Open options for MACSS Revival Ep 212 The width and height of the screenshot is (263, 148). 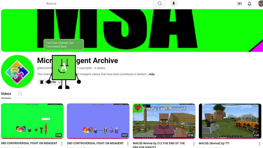[x=194, y=144]
